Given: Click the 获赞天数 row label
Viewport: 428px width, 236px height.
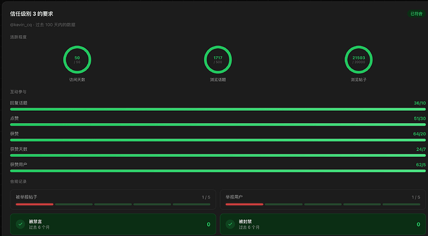Looking at the screenshot, I should click(x=19, y=149).
